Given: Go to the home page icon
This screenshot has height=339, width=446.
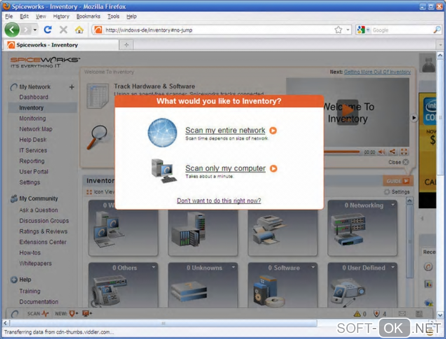Looking at the screenshot, I should (79, 30).
